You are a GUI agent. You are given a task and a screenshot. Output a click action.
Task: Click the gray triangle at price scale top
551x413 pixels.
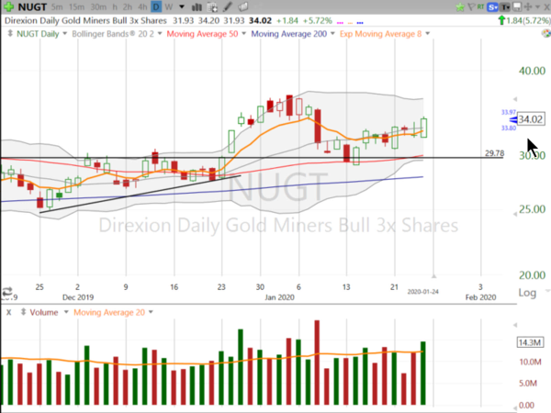point(515,99)
